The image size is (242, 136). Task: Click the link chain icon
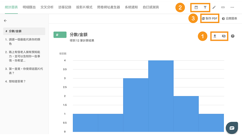(x=223, y=7)
